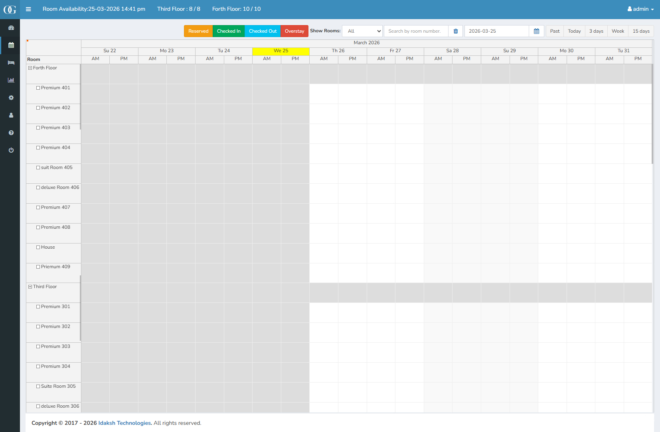The height and width of the screenshot is (432, 660).
Task: Check the suit Room 405 box
Action: (x=38, y=168)
